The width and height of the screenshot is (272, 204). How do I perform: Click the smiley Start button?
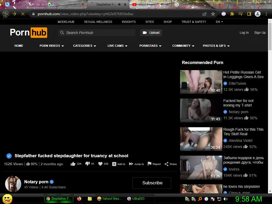pyautogui.click(x=7, y=199)
